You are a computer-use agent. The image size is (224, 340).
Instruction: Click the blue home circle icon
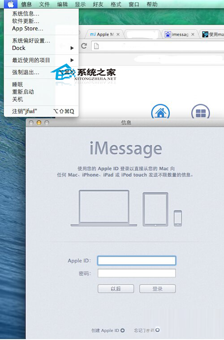click(160, 112)
